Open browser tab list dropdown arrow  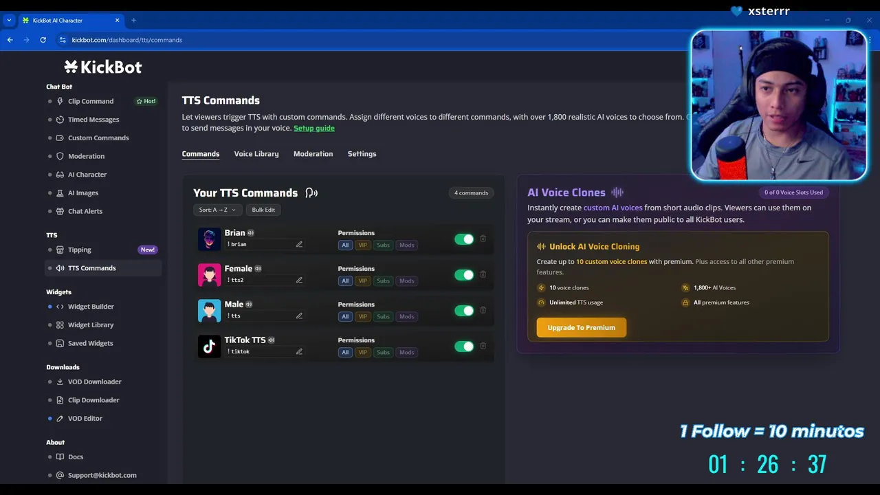coord(9,20)
